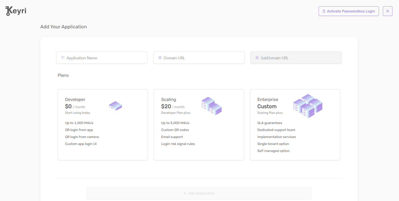399x201 pixels.
Task: Click the single server Developer plan icon
Action: point(115,106)
